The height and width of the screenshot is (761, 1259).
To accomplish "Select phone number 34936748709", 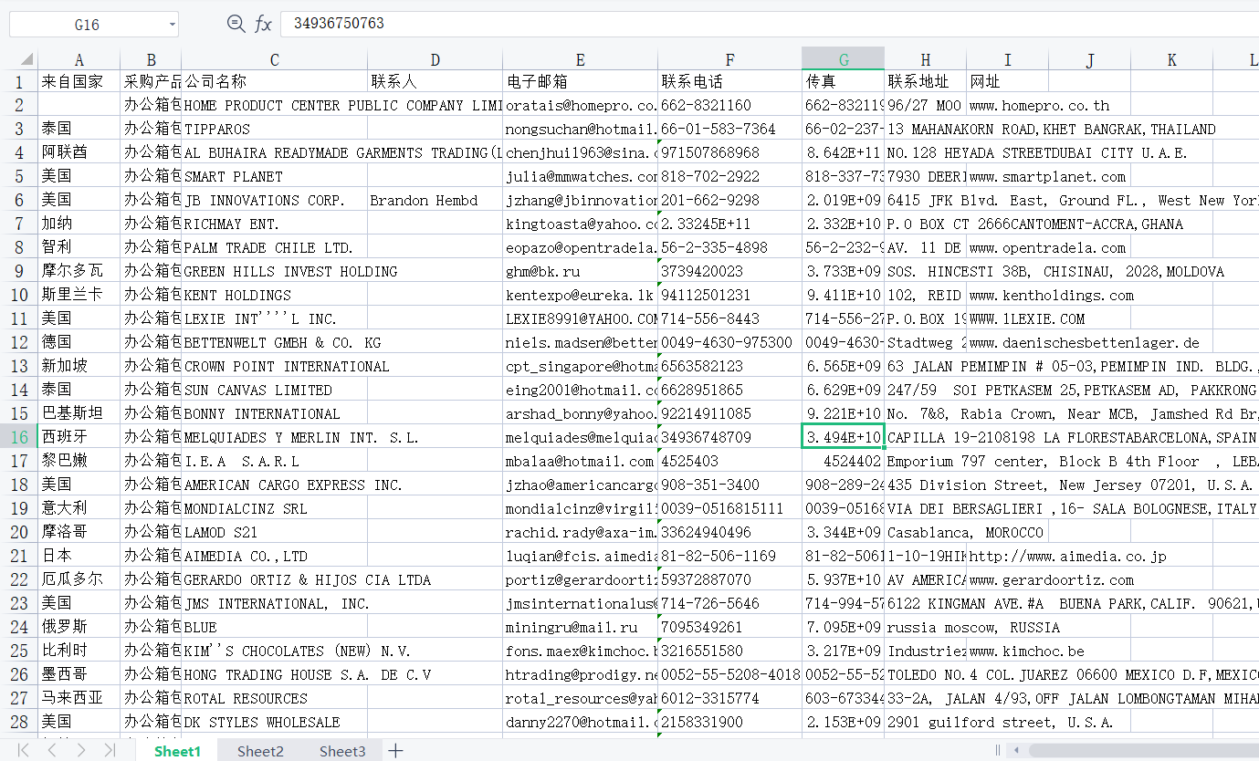I will click(x=729, y=437).
